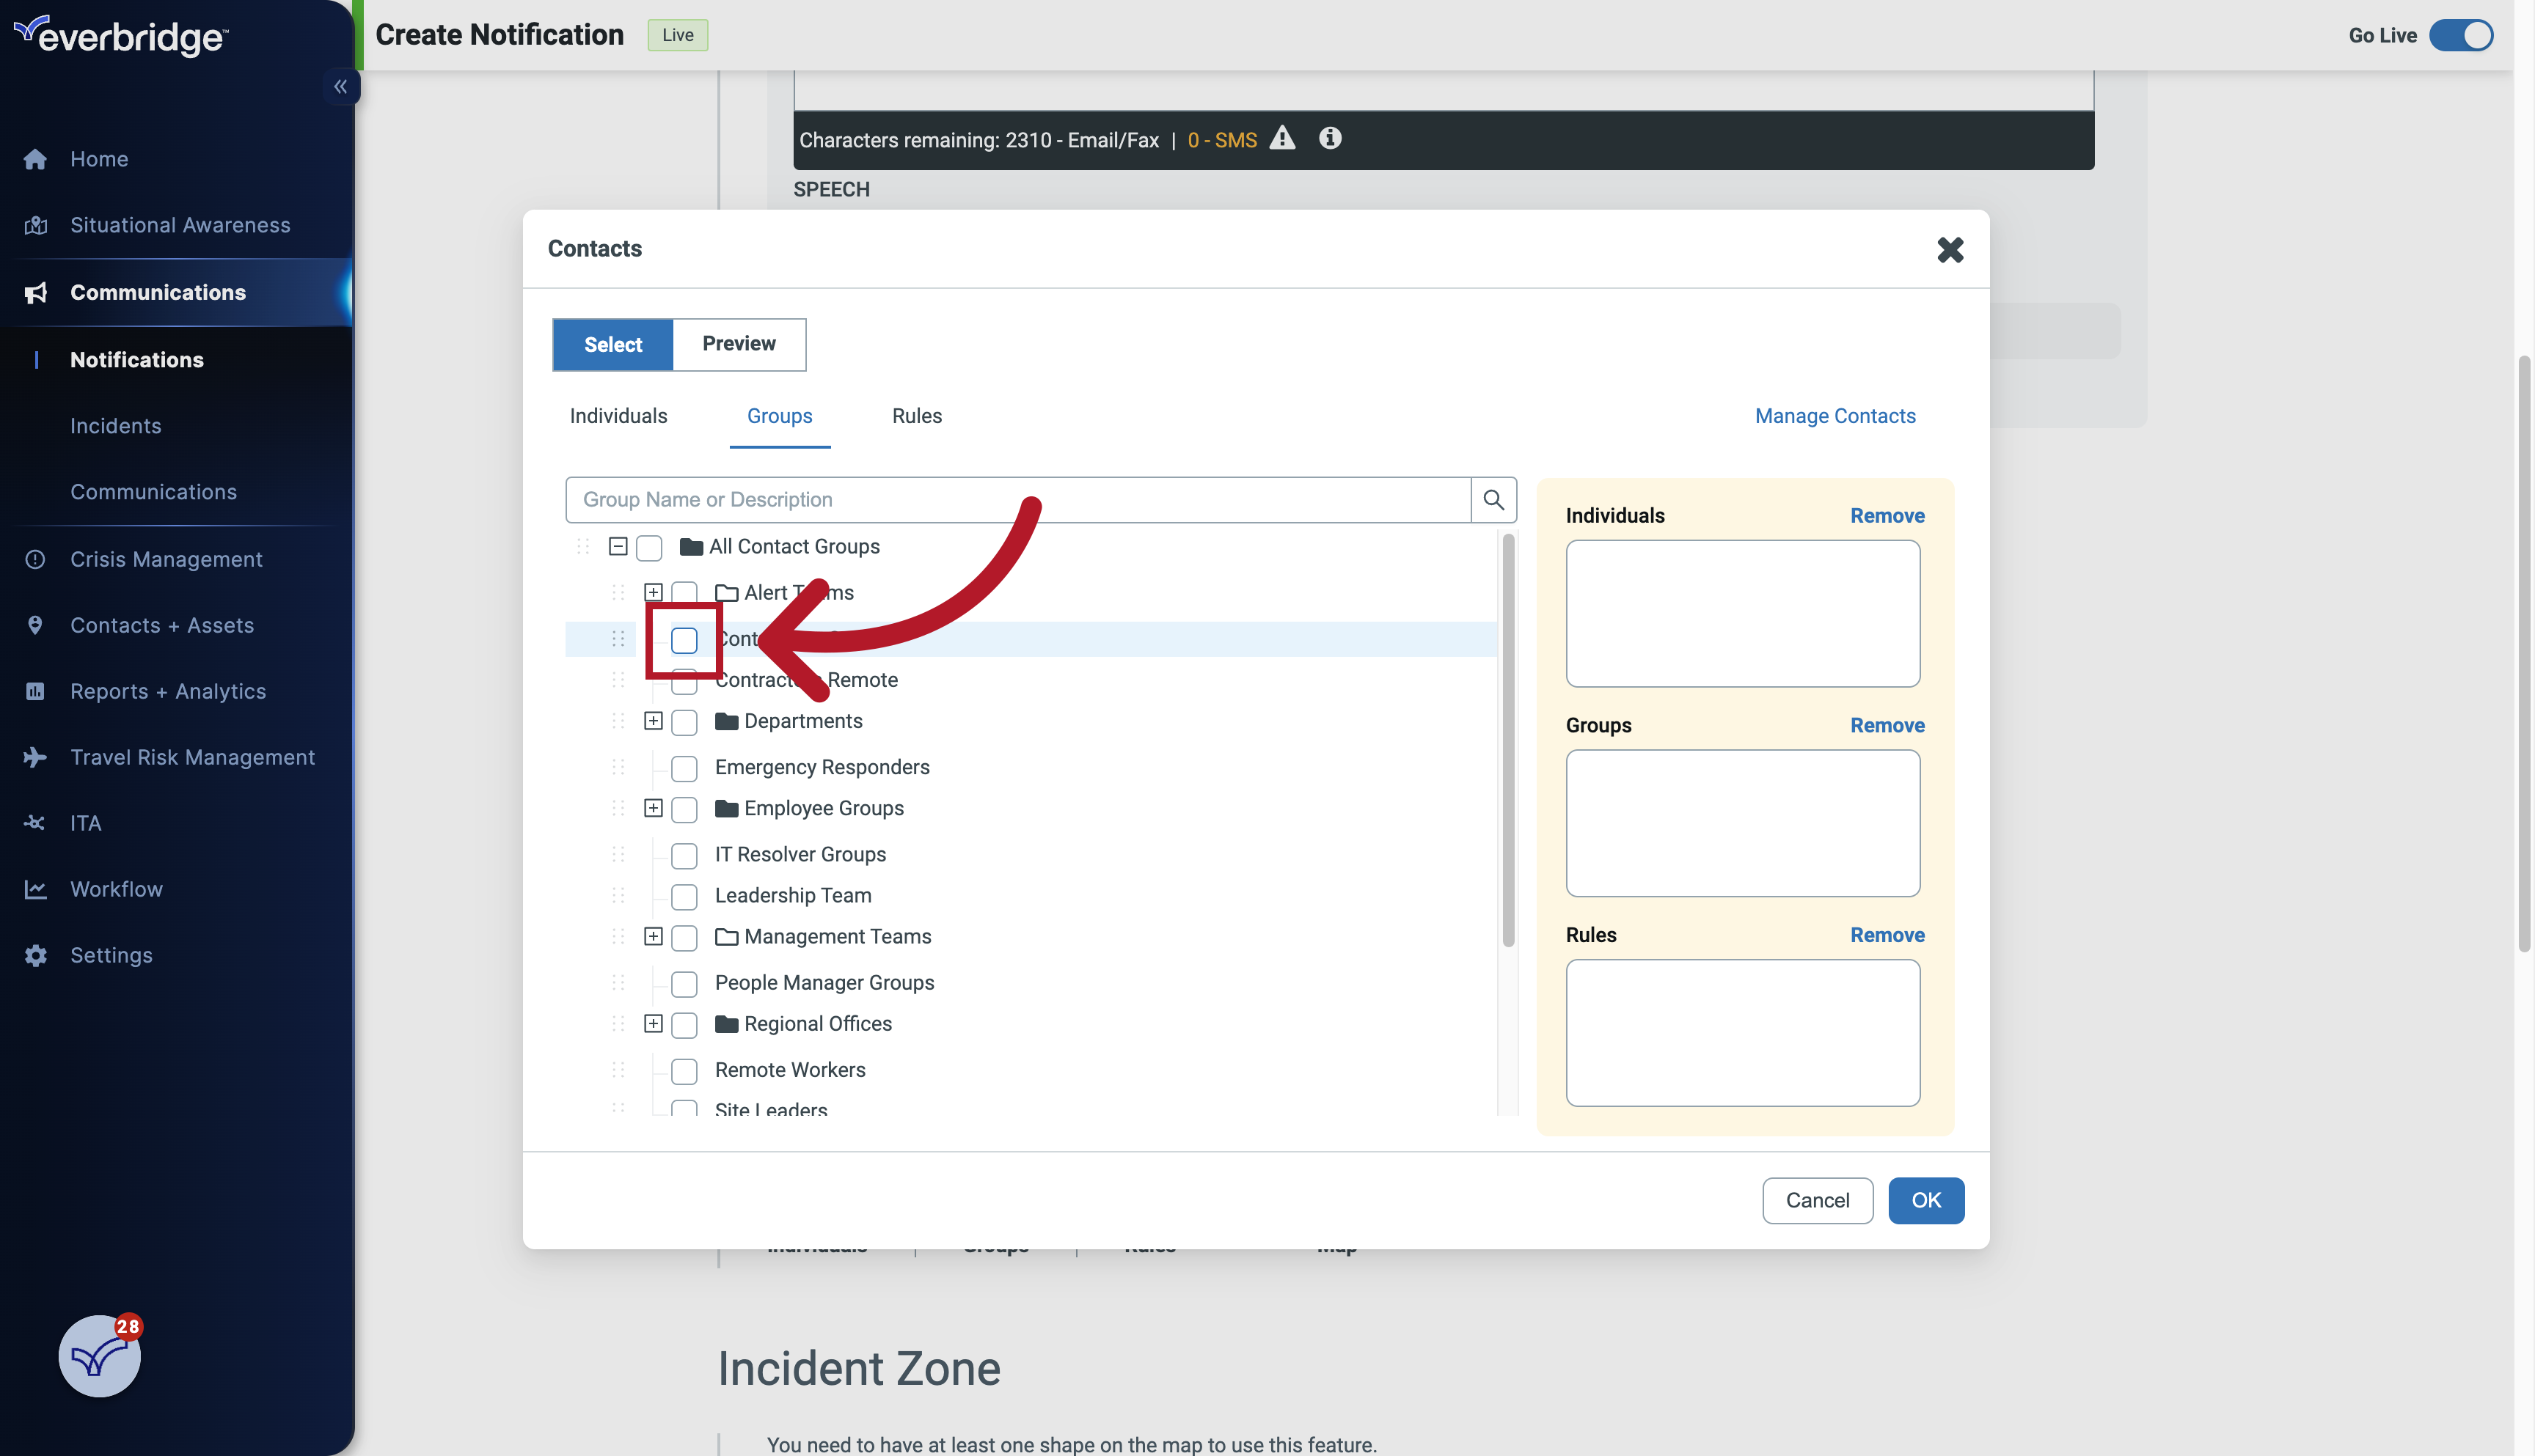
Task: Open Situational Awareness from the sidebar
Action: [x=179, y=224]
